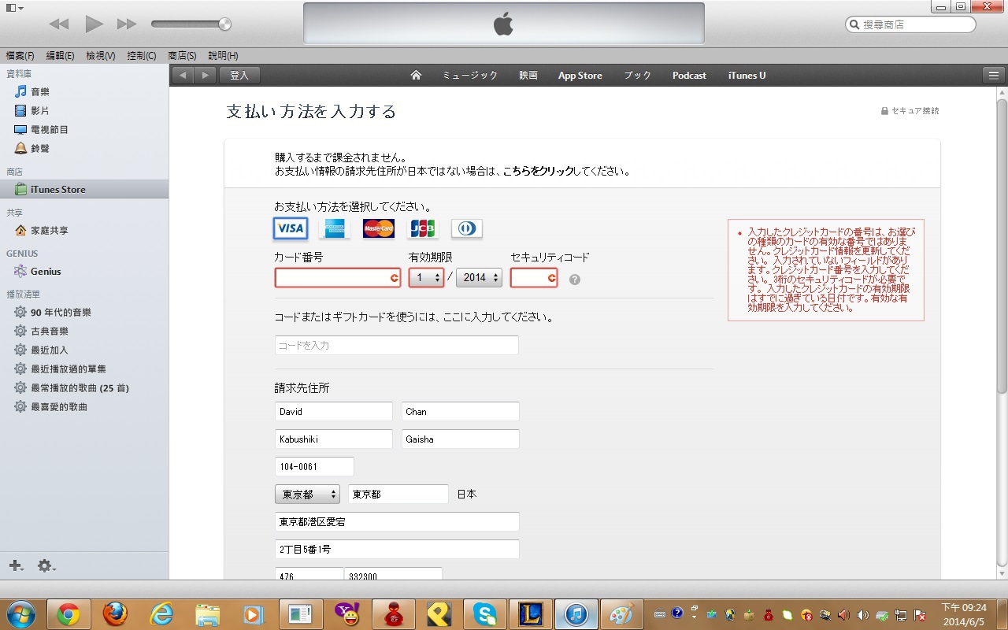
Task: Open the top-left window menu dropdown
Action: pos(14,7)
